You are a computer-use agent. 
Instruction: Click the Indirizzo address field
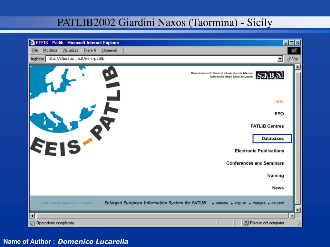(162, 59)
